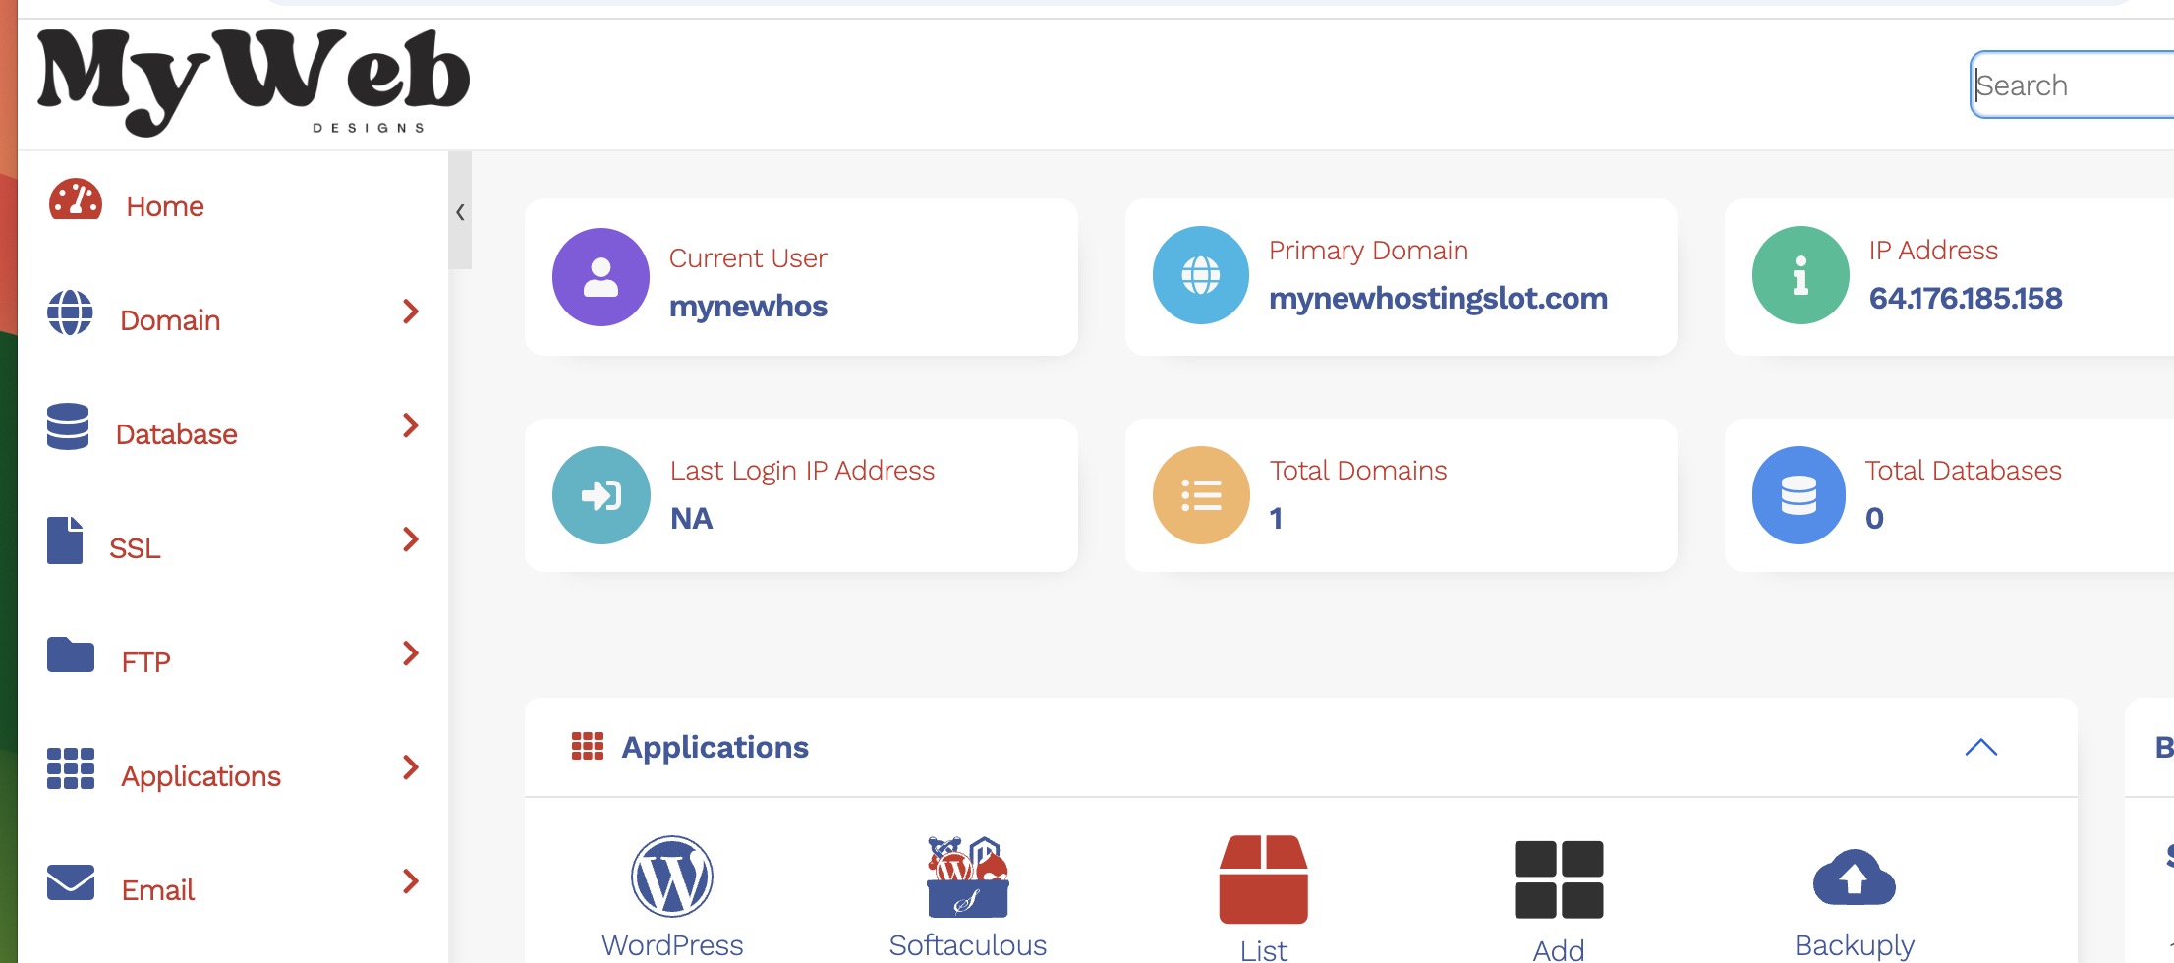Viewport: 2174px width, 963px height.
Task: Expand the Domain sidebar menu chevron
Action: (411, 312)
